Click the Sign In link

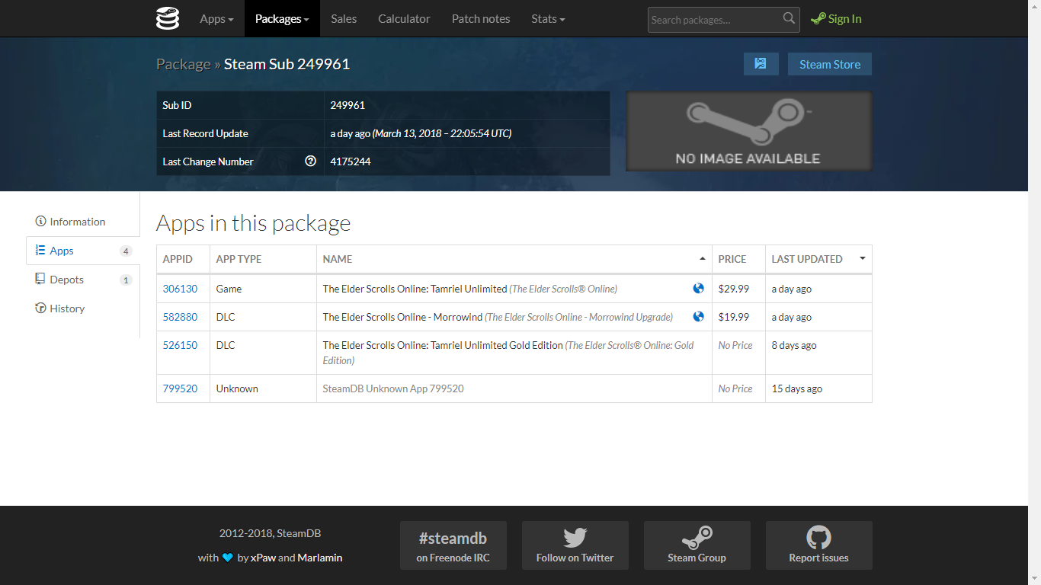tap(836, 18)
